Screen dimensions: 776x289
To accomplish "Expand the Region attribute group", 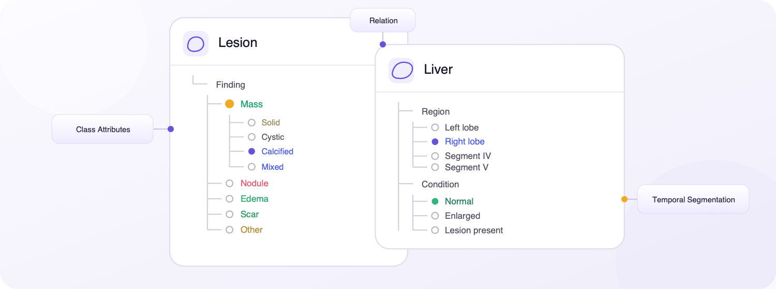I will pyautogui.click(x=436, y=111).
